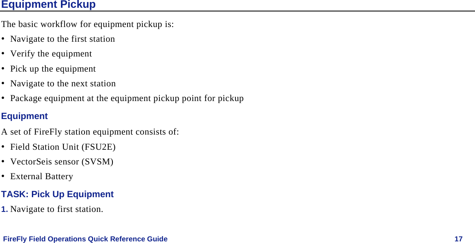Select the "Verify the equipment" bullet
The image size is (475, 243).
click(51, 54)
